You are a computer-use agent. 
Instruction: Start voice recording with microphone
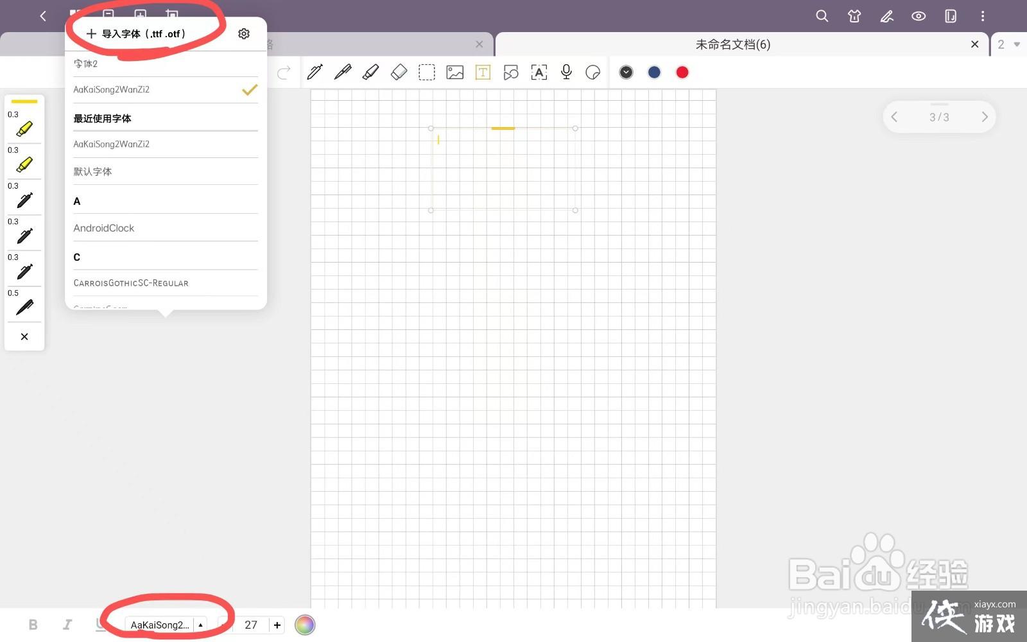tap(566, 73)
